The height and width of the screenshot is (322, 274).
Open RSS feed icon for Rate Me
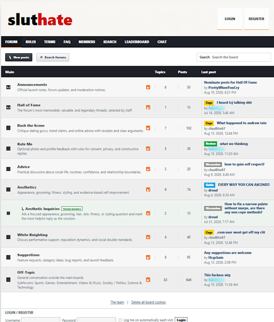(148, 148)
